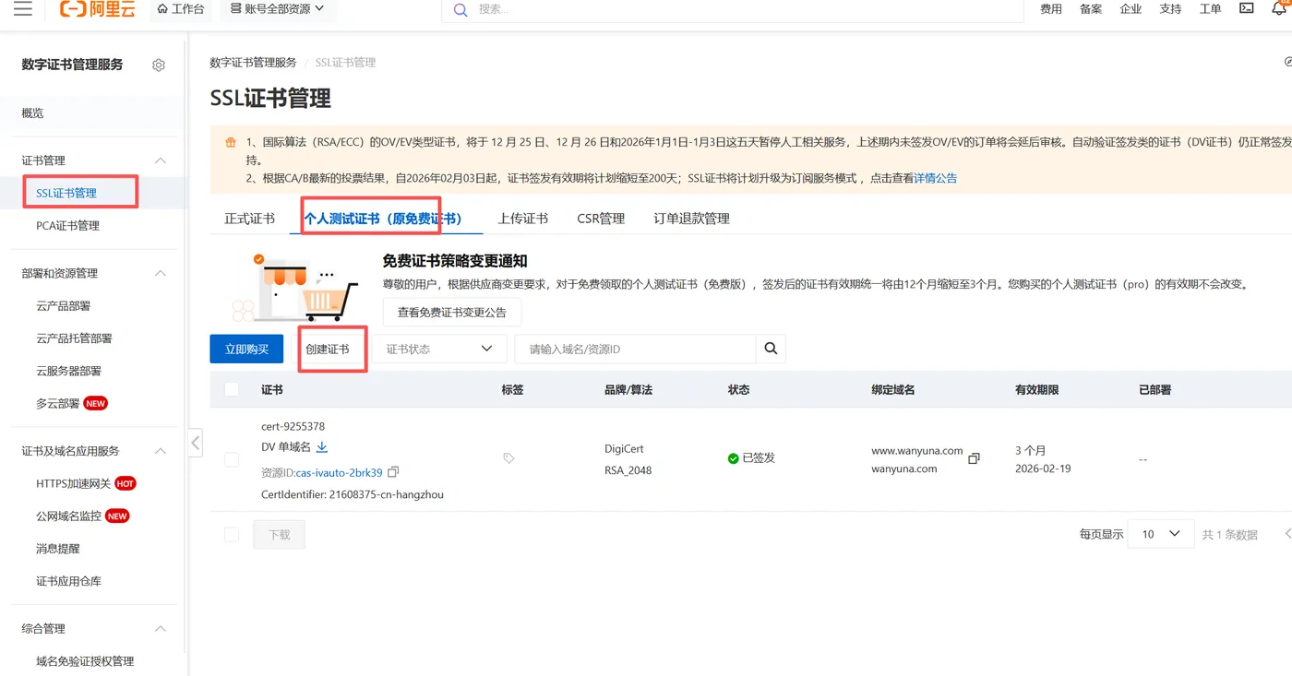The width and height of the screenshot is (1292, 676).
Task: Open 支持 in the top bar
Action: point(1170,9)
